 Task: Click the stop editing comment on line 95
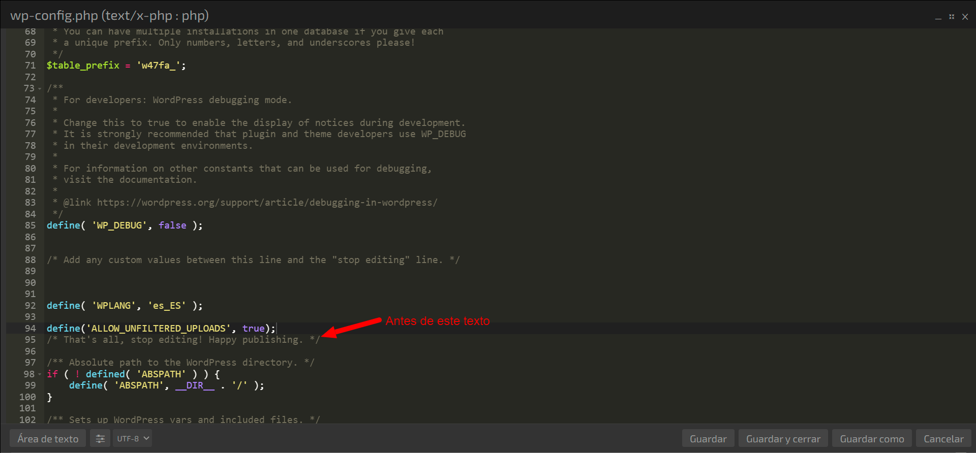click(x=184, y=340)
